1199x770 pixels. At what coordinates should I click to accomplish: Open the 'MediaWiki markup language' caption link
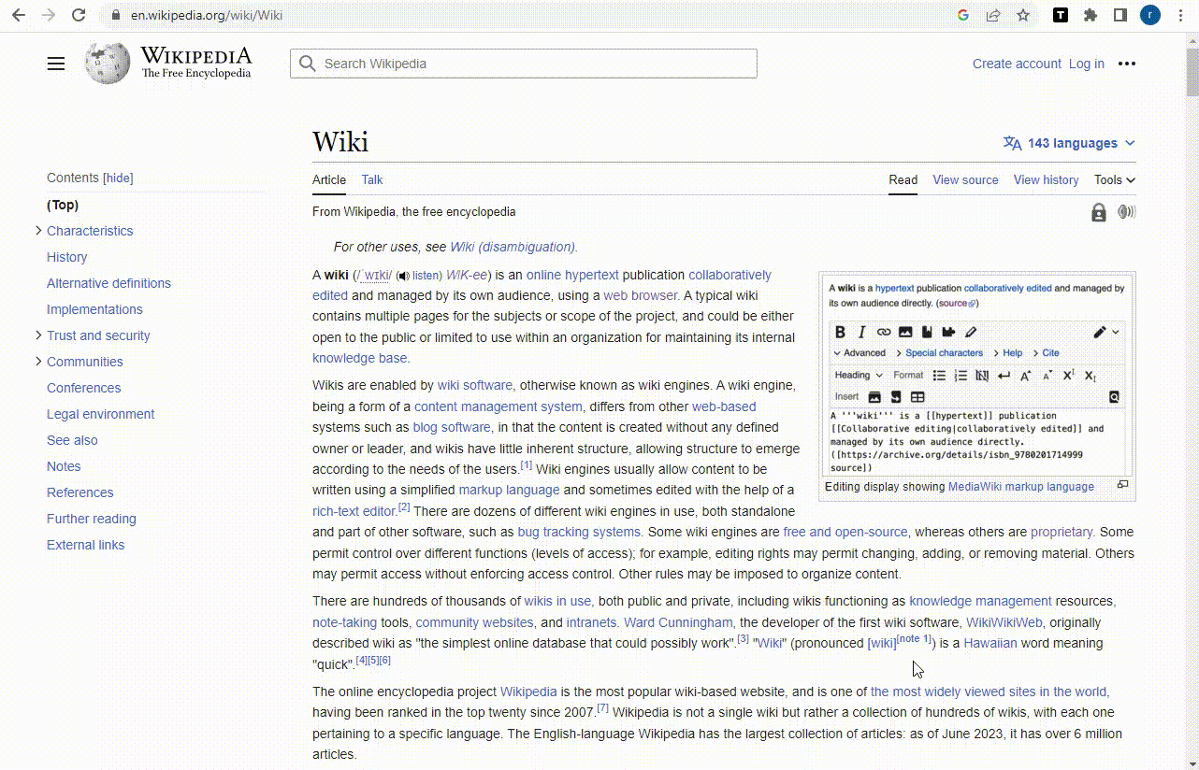1021,487
